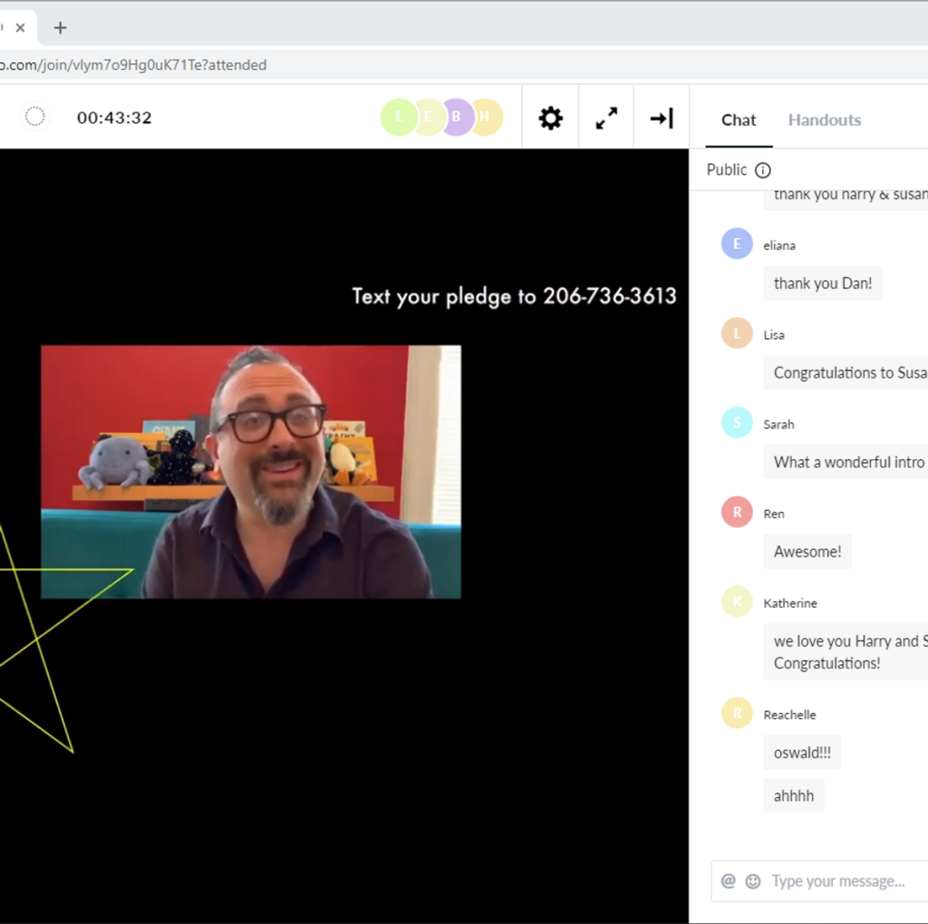This screenshot has width=928, height=924.
Task: Click the green L attendee avatar
Action: click(398, 117)
